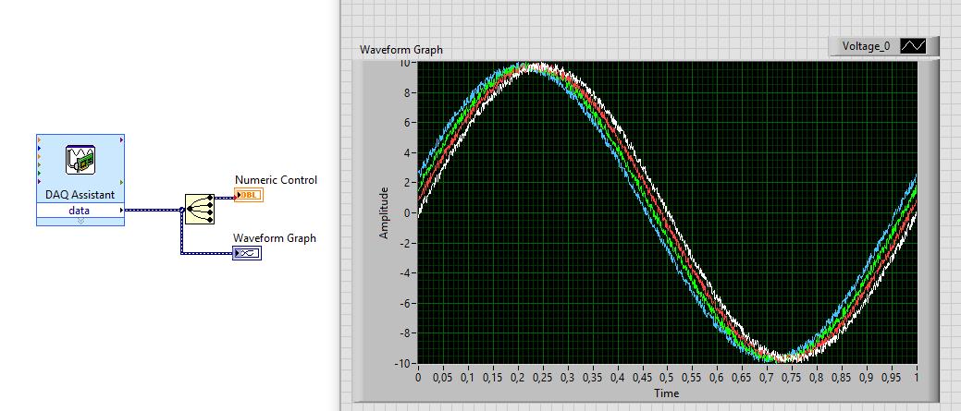Open the Voltage_0 plot legend line sample
Image resolution: width=961 pixels, height=411 pixels.
(913, 46)
